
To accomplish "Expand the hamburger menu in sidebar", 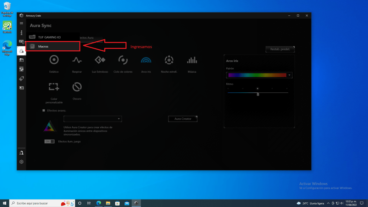I will pyautogui.click(x=21, y=23).
